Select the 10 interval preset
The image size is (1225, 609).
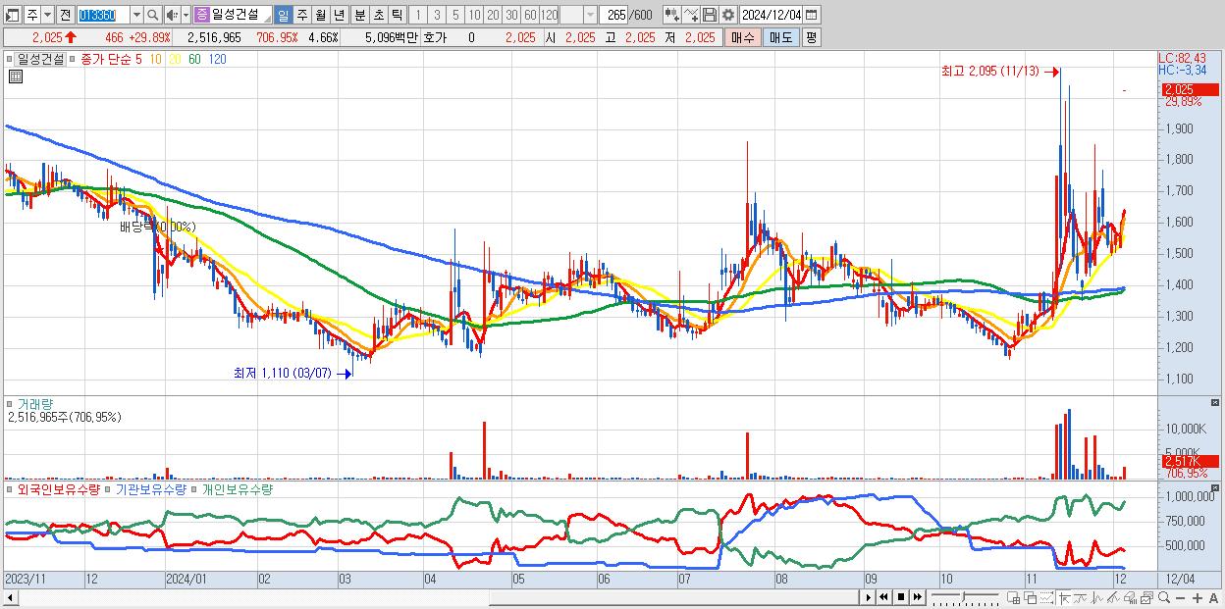click(x=473, y=15)
